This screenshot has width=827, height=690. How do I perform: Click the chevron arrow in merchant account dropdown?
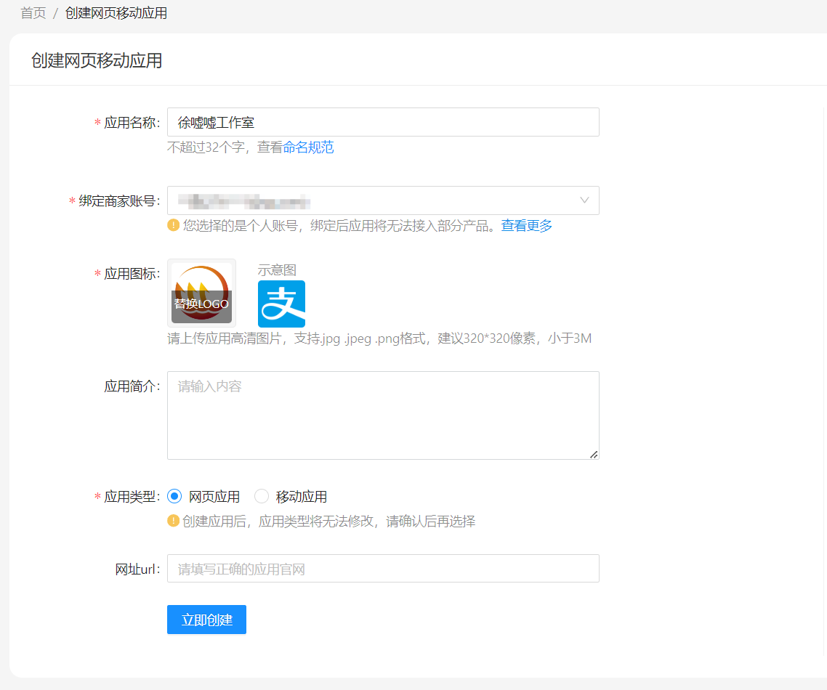(x=584, y=200)
